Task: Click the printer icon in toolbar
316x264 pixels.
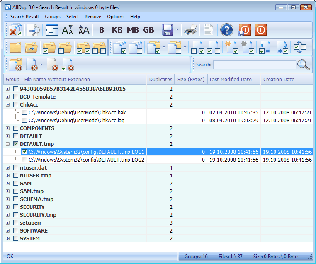Action: (x=190, y=30)
